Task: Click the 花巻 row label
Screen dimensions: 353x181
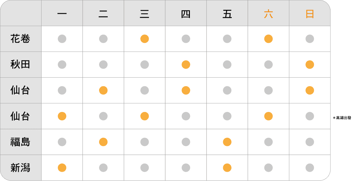Action: (20, 39)
